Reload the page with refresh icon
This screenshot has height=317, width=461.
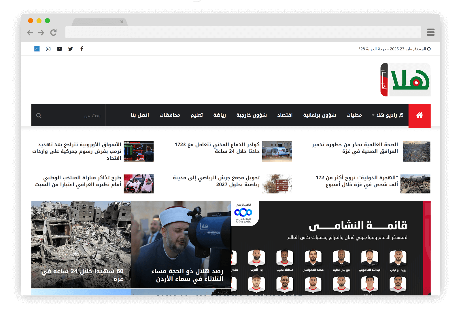click(x=53, y=33)
